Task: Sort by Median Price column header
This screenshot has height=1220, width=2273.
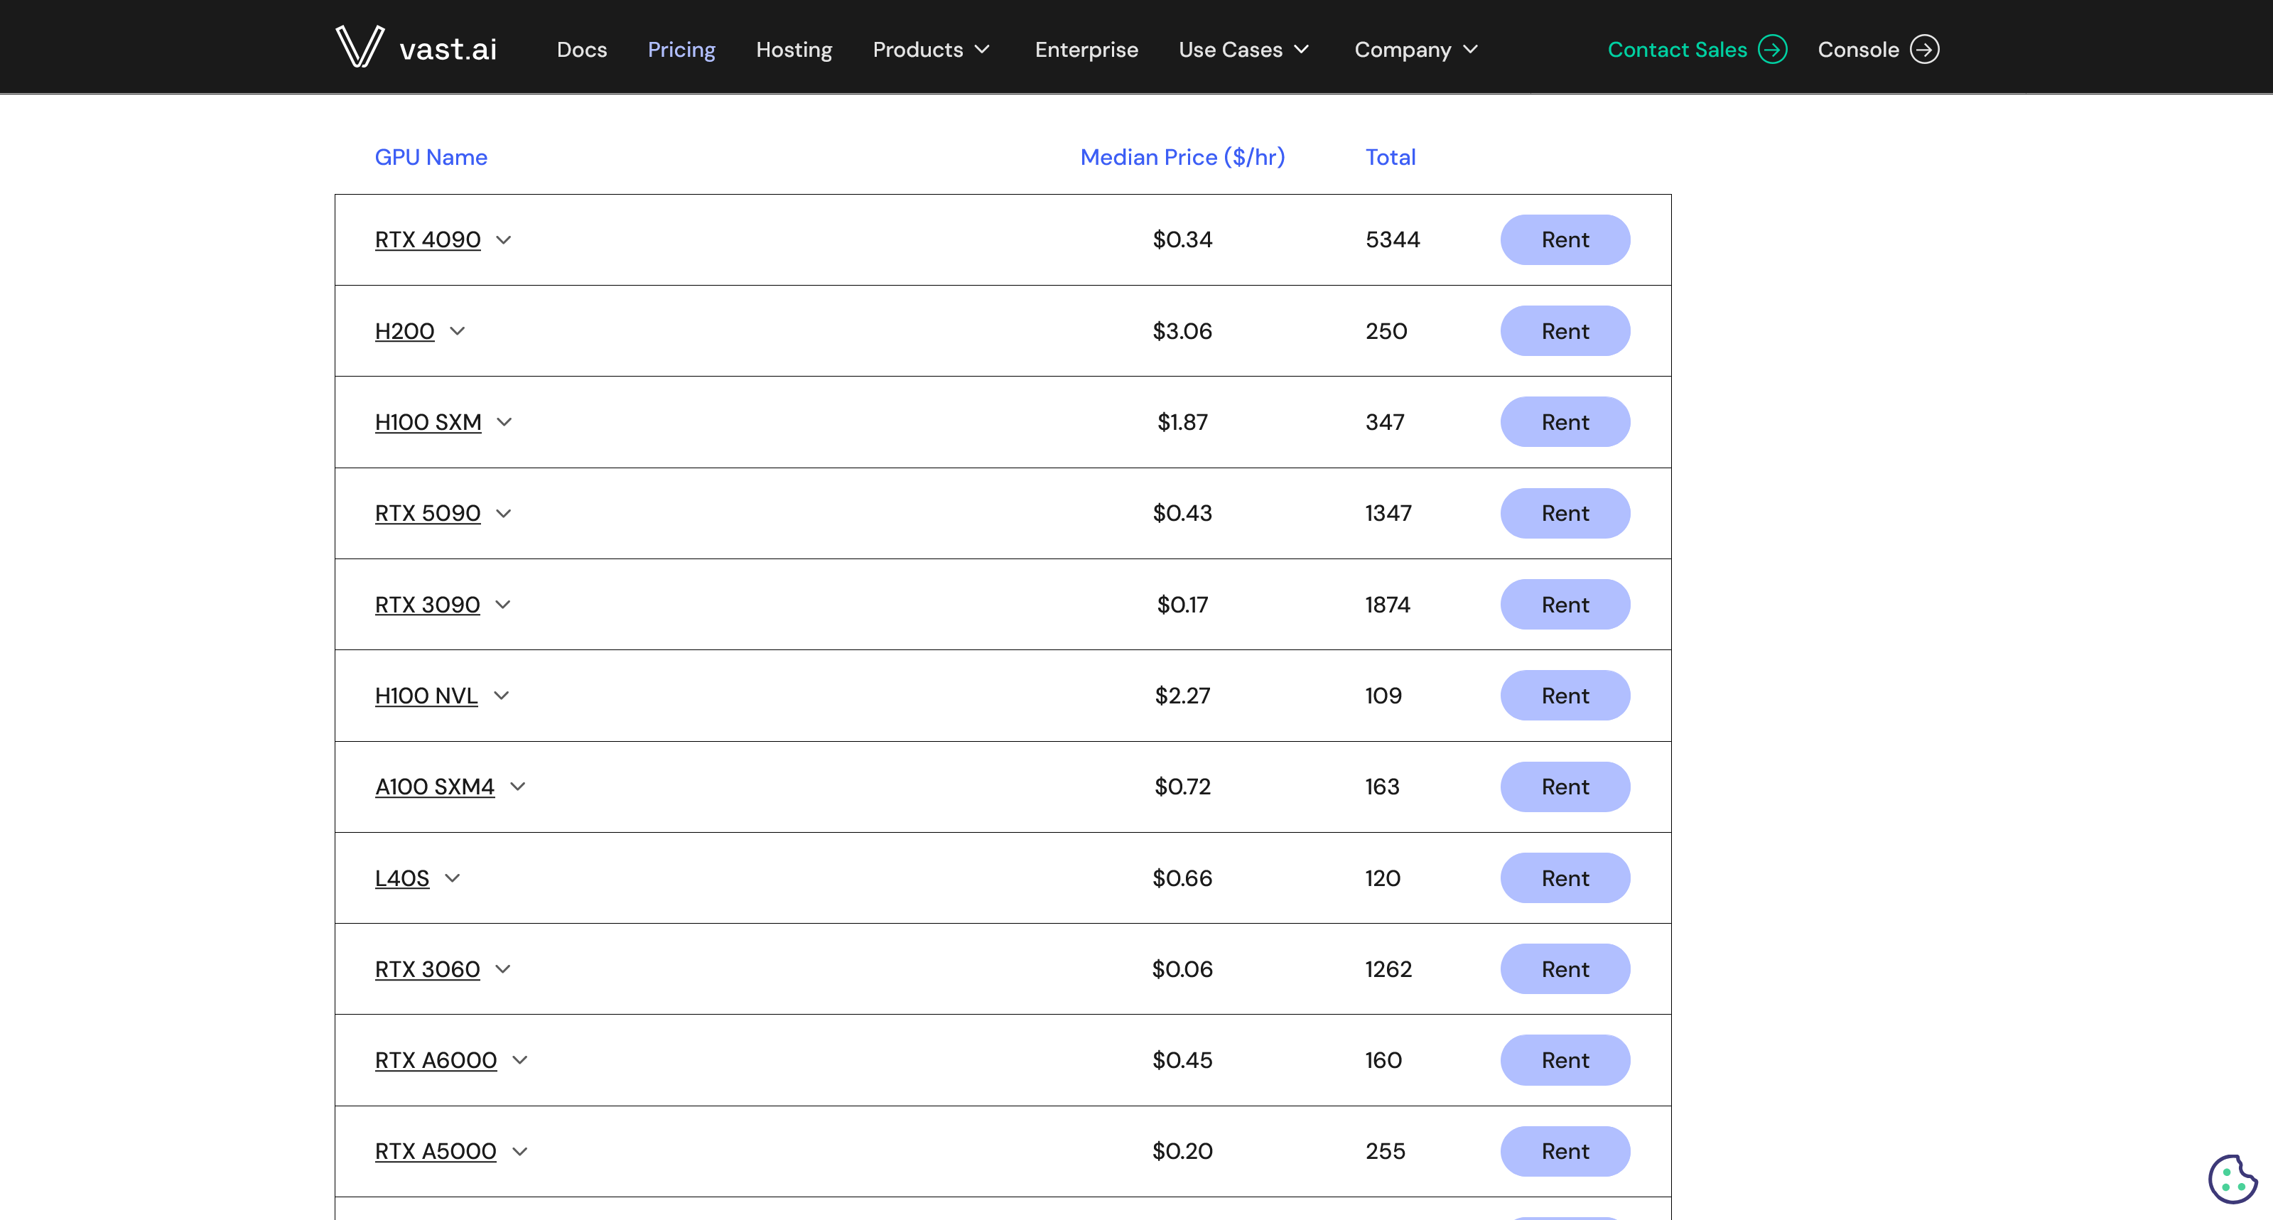Action: pyautogui.click(x=1182, y=157)
